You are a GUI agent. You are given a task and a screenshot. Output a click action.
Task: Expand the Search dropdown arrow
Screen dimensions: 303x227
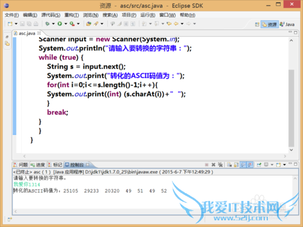coord(102,24)
